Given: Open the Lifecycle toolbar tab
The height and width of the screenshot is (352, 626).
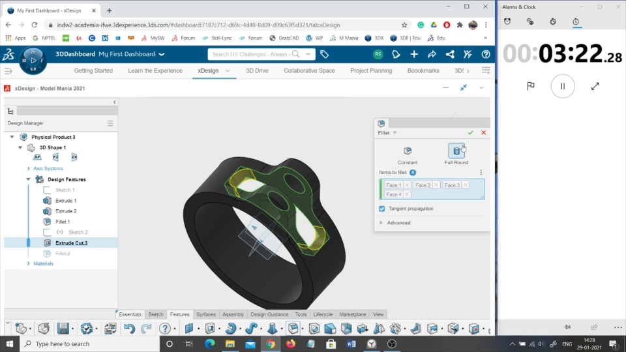Looking at the screenshot, I should click(323, 314).
